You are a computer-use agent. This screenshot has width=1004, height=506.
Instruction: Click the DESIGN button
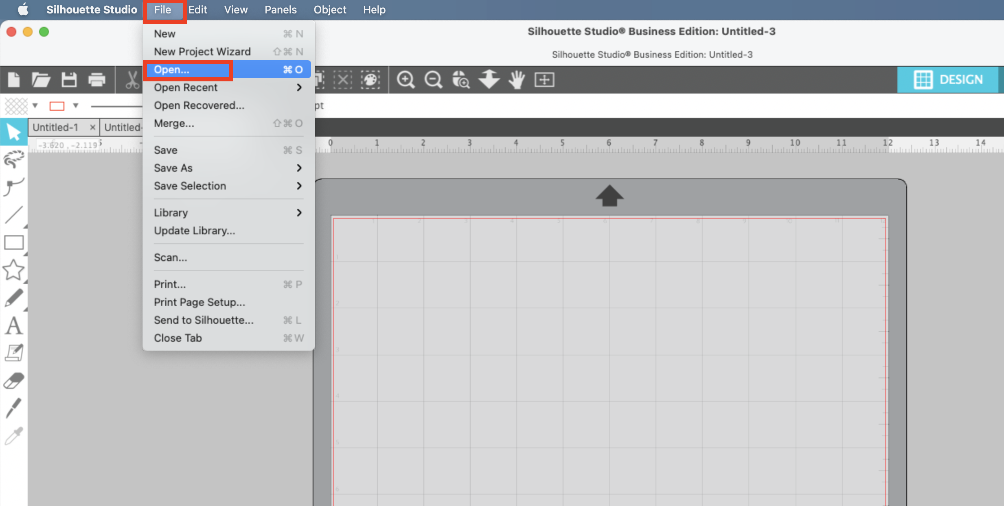(x=948, y=80)
